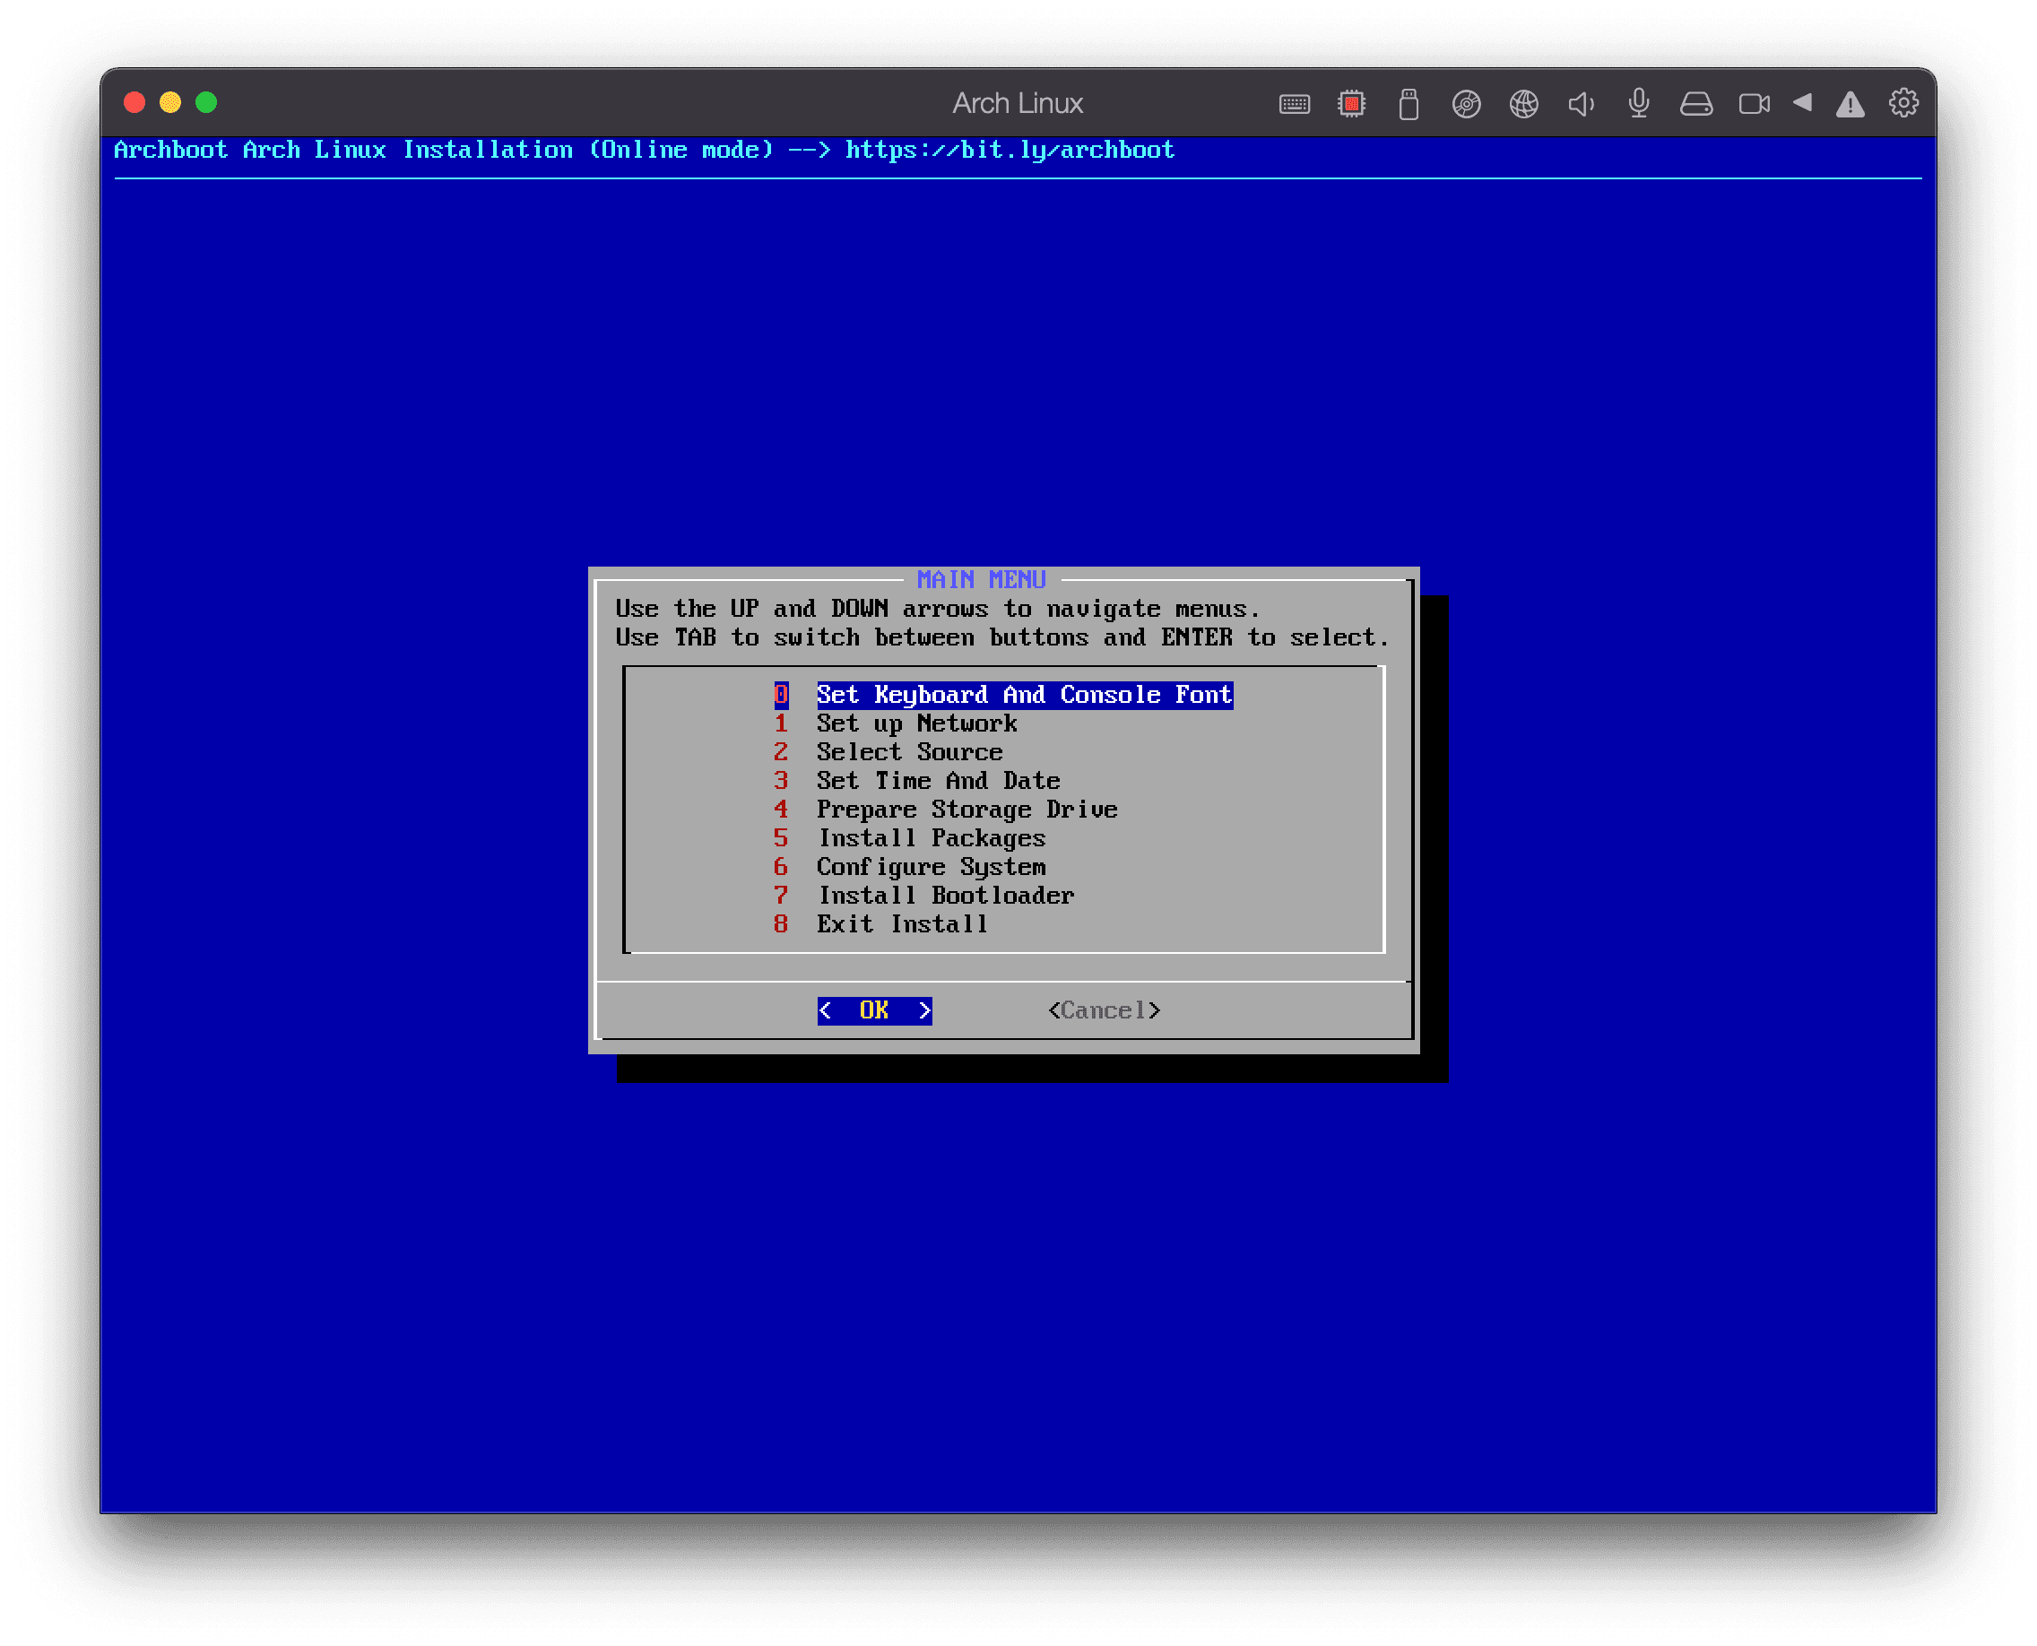2037x1646 pixels.
Task: Click the left-pointing triangle toolbar icon
Action: pos(1803,102)
